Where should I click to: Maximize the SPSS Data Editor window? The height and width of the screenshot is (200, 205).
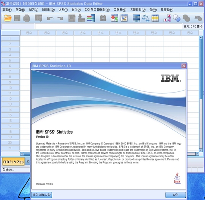[195, 4]
